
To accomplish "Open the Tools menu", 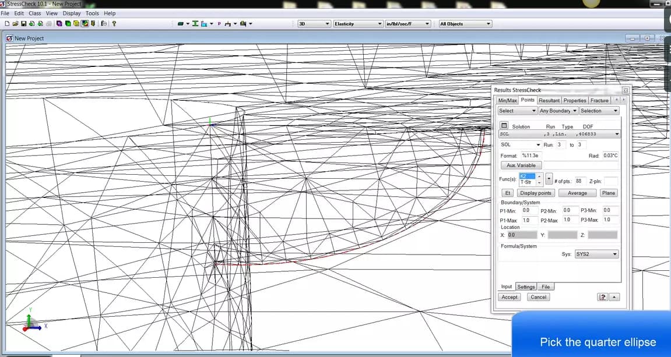I will click(92, 13).
